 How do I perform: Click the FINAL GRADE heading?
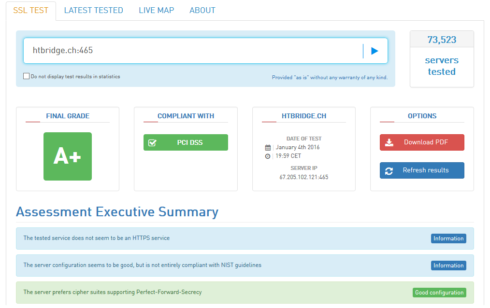[68, 116]
